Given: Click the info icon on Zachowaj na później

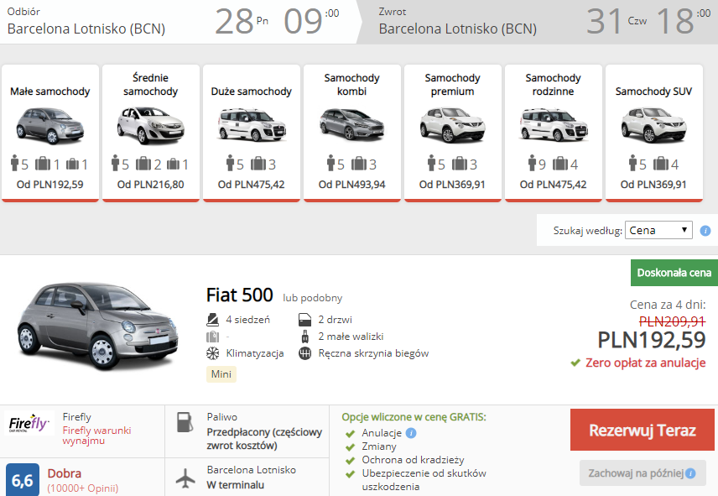Looking at the screenshot, I should pyautogui.click(x=690, y=473).
